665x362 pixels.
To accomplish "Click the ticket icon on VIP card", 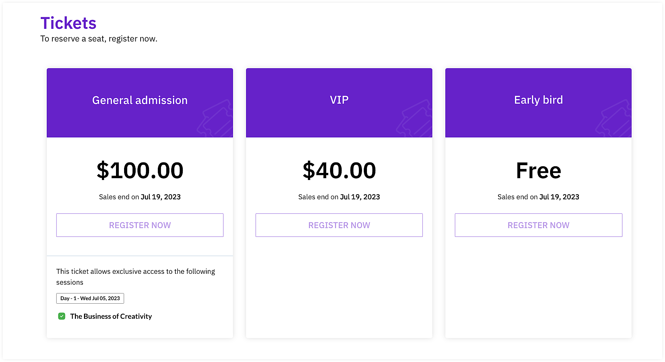I will pos(415,119).
